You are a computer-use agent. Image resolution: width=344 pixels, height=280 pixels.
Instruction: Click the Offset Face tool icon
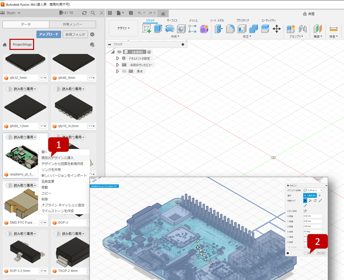coord(265,29)
